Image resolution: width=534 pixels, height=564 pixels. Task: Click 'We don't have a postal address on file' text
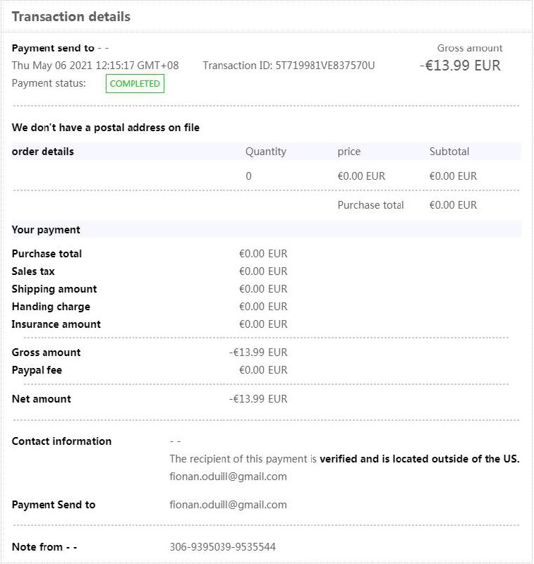click(x=106, y=128)
